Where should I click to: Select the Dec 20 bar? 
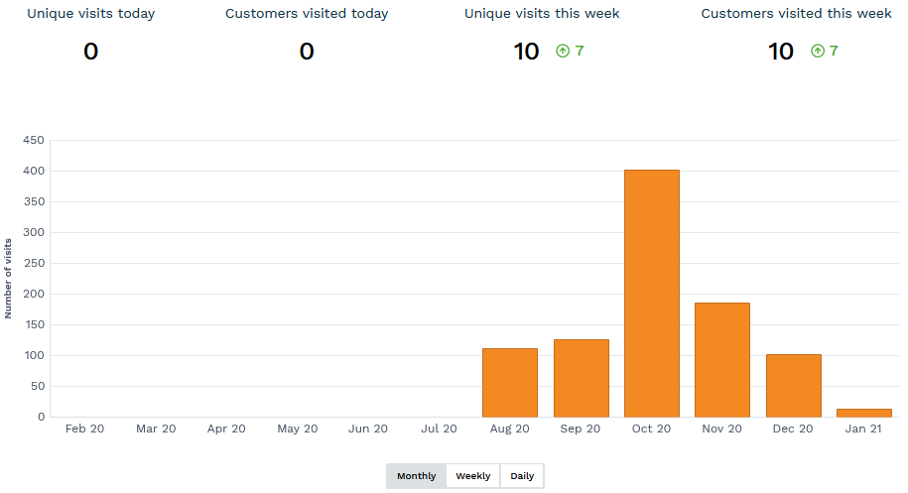click(793, 386)
